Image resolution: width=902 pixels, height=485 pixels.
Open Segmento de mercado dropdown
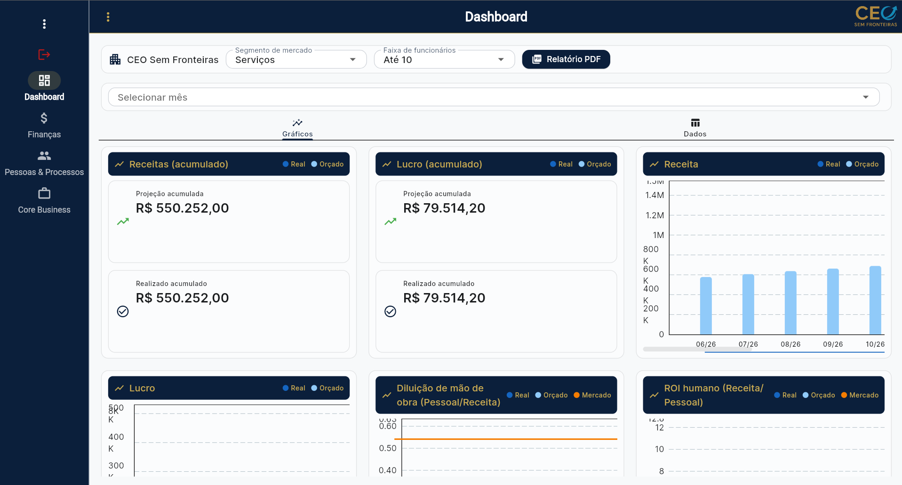[296, 59]
